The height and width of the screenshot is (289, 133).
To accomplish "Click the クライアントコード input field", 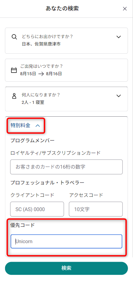I will tap(37, 209).
